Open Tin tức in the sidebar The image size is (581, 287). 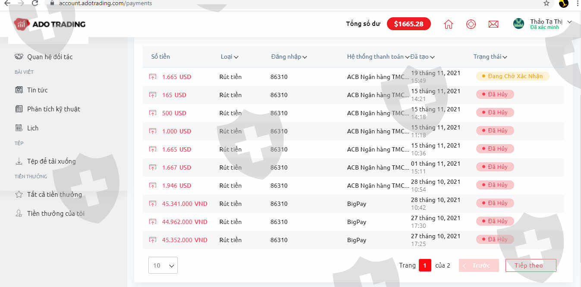[37, 90]
